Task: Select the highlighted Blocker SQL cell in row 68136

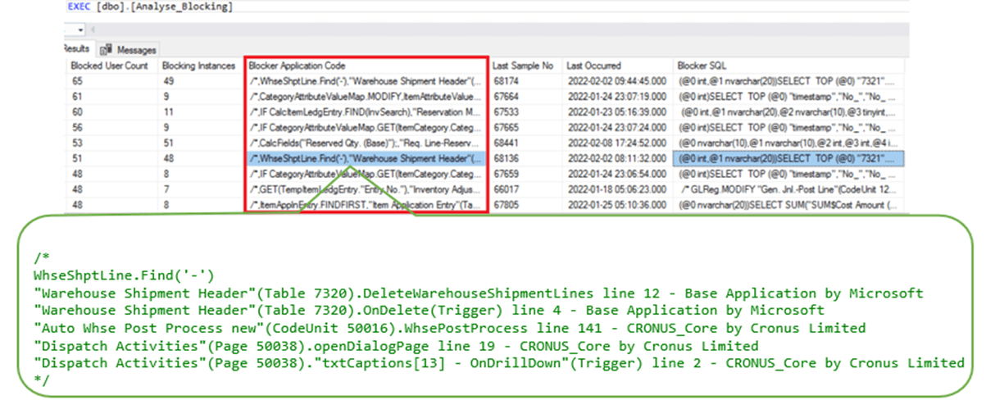Action: (x=788, y=157)
